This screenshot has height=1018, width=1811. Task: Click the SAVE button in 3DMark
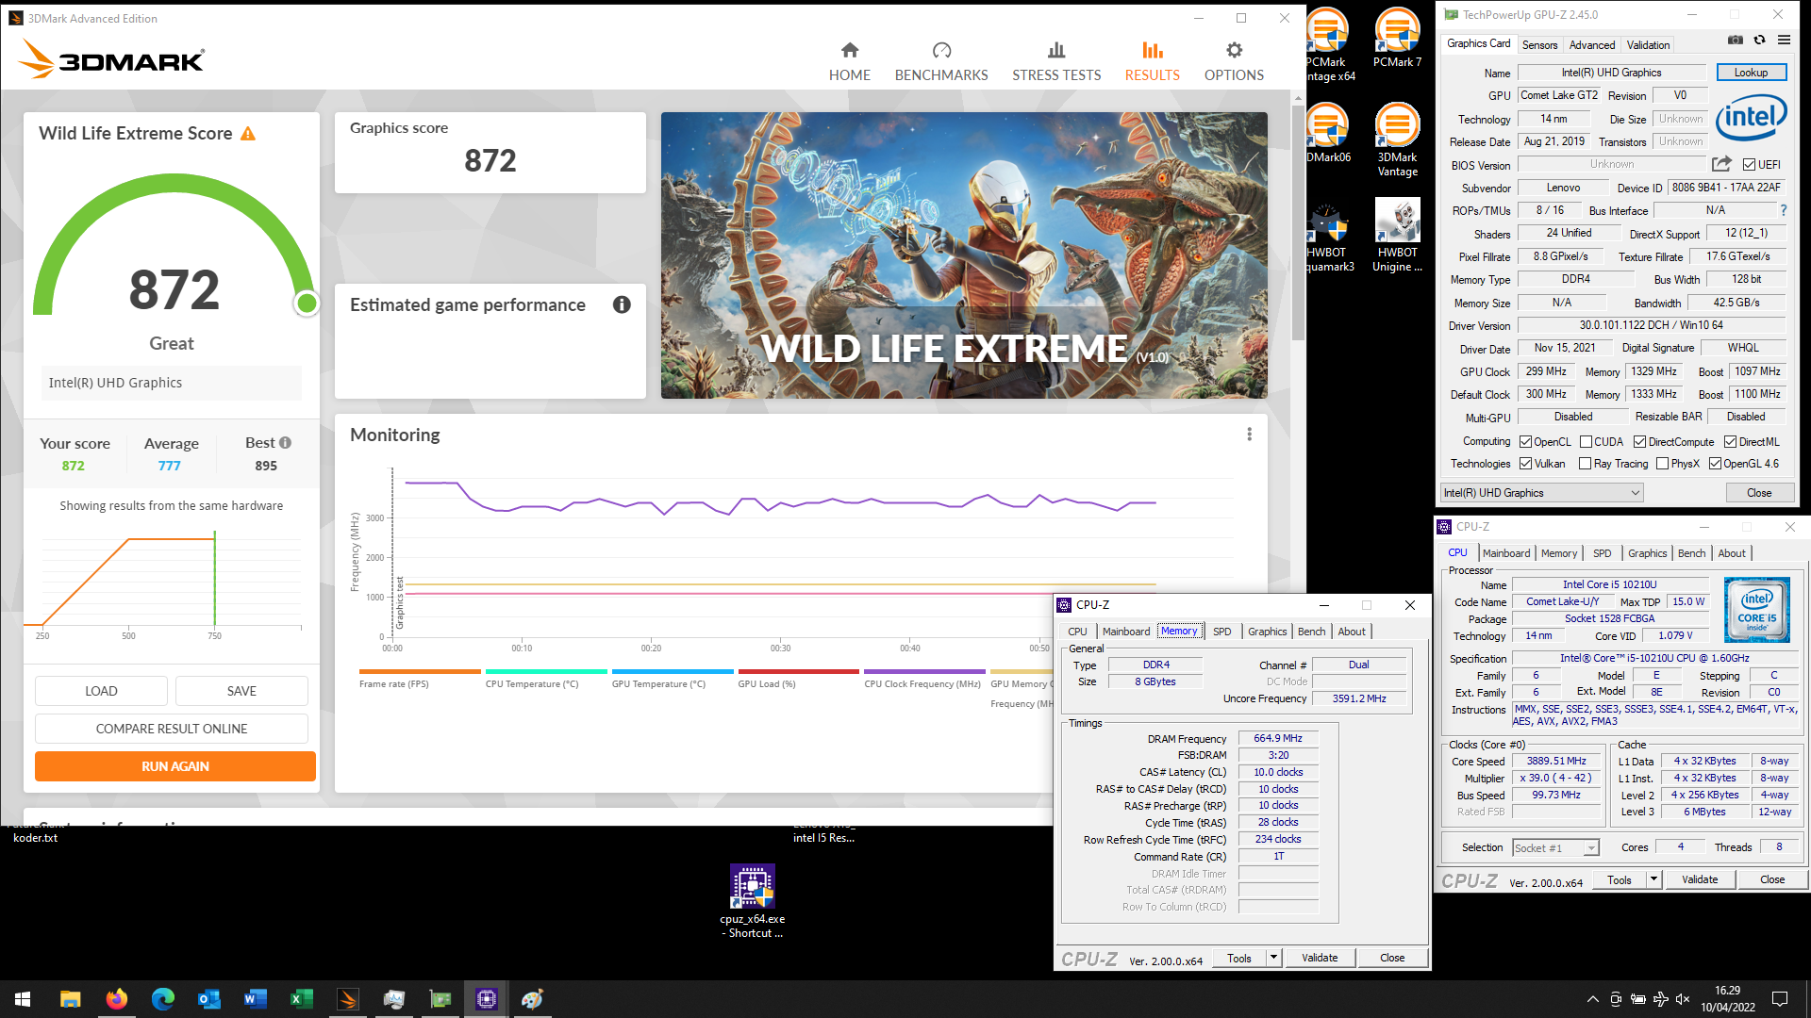pos(241,691)
